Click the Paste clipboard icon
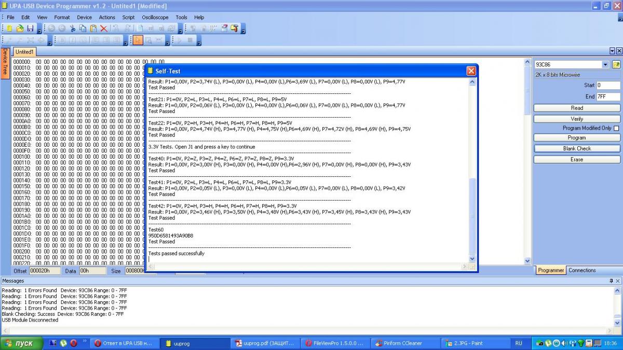 point(93,29)
